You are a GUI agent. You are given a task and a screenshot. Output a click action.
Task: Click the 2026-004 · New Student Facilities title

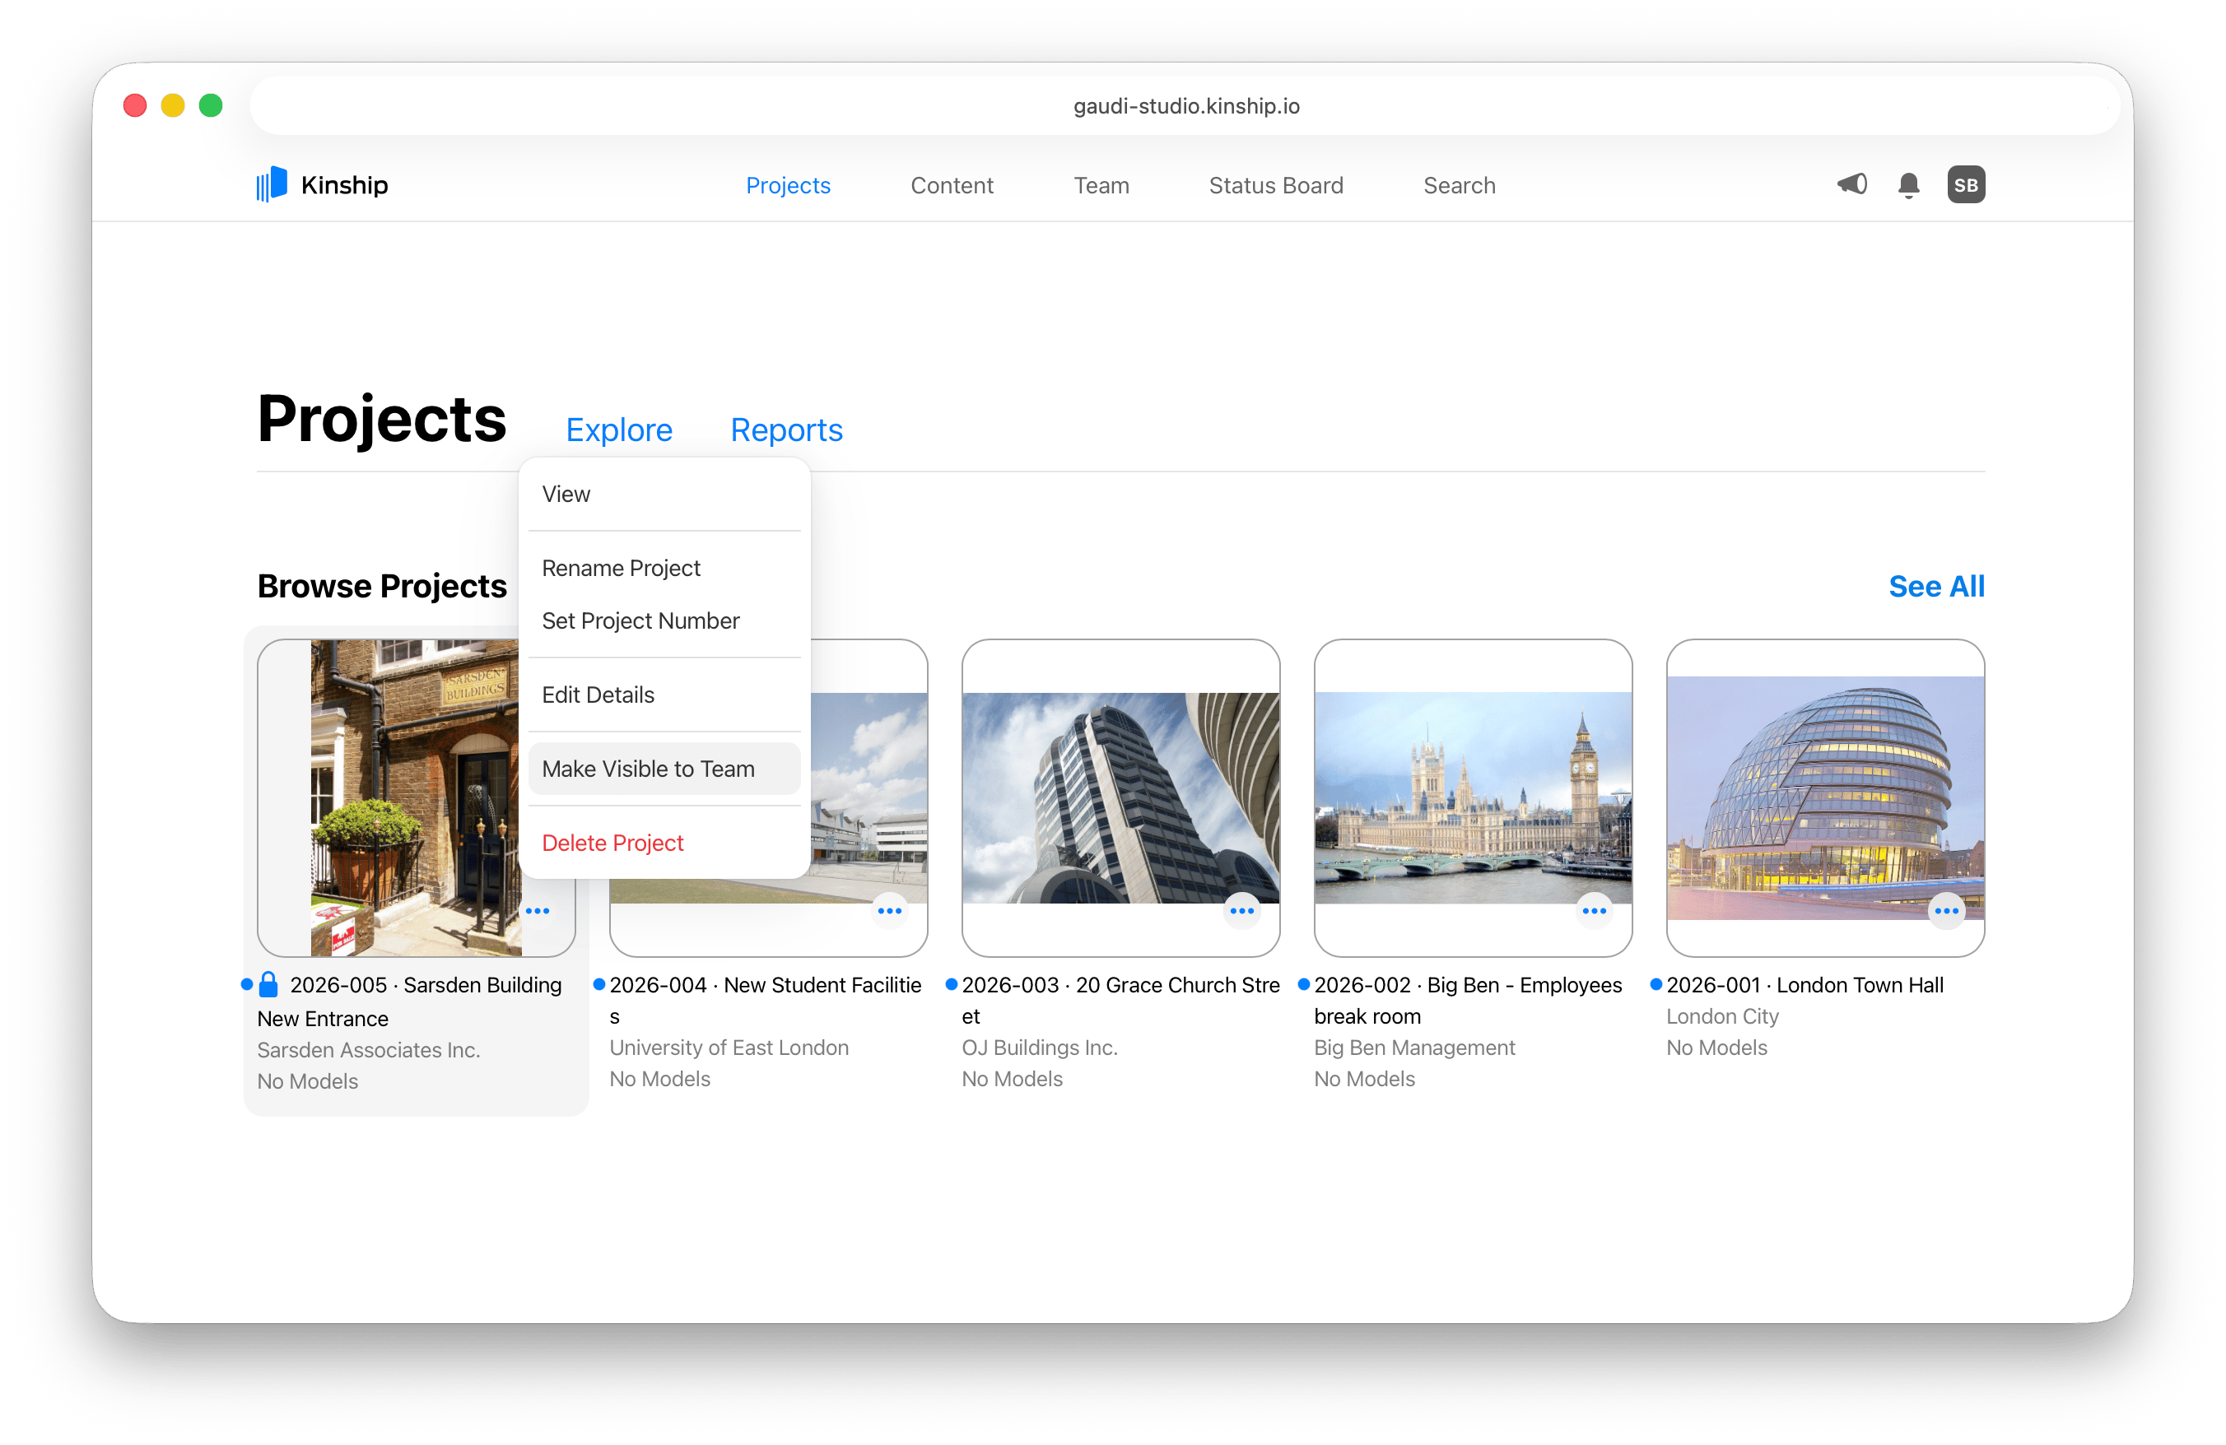tap(766, 1000)
